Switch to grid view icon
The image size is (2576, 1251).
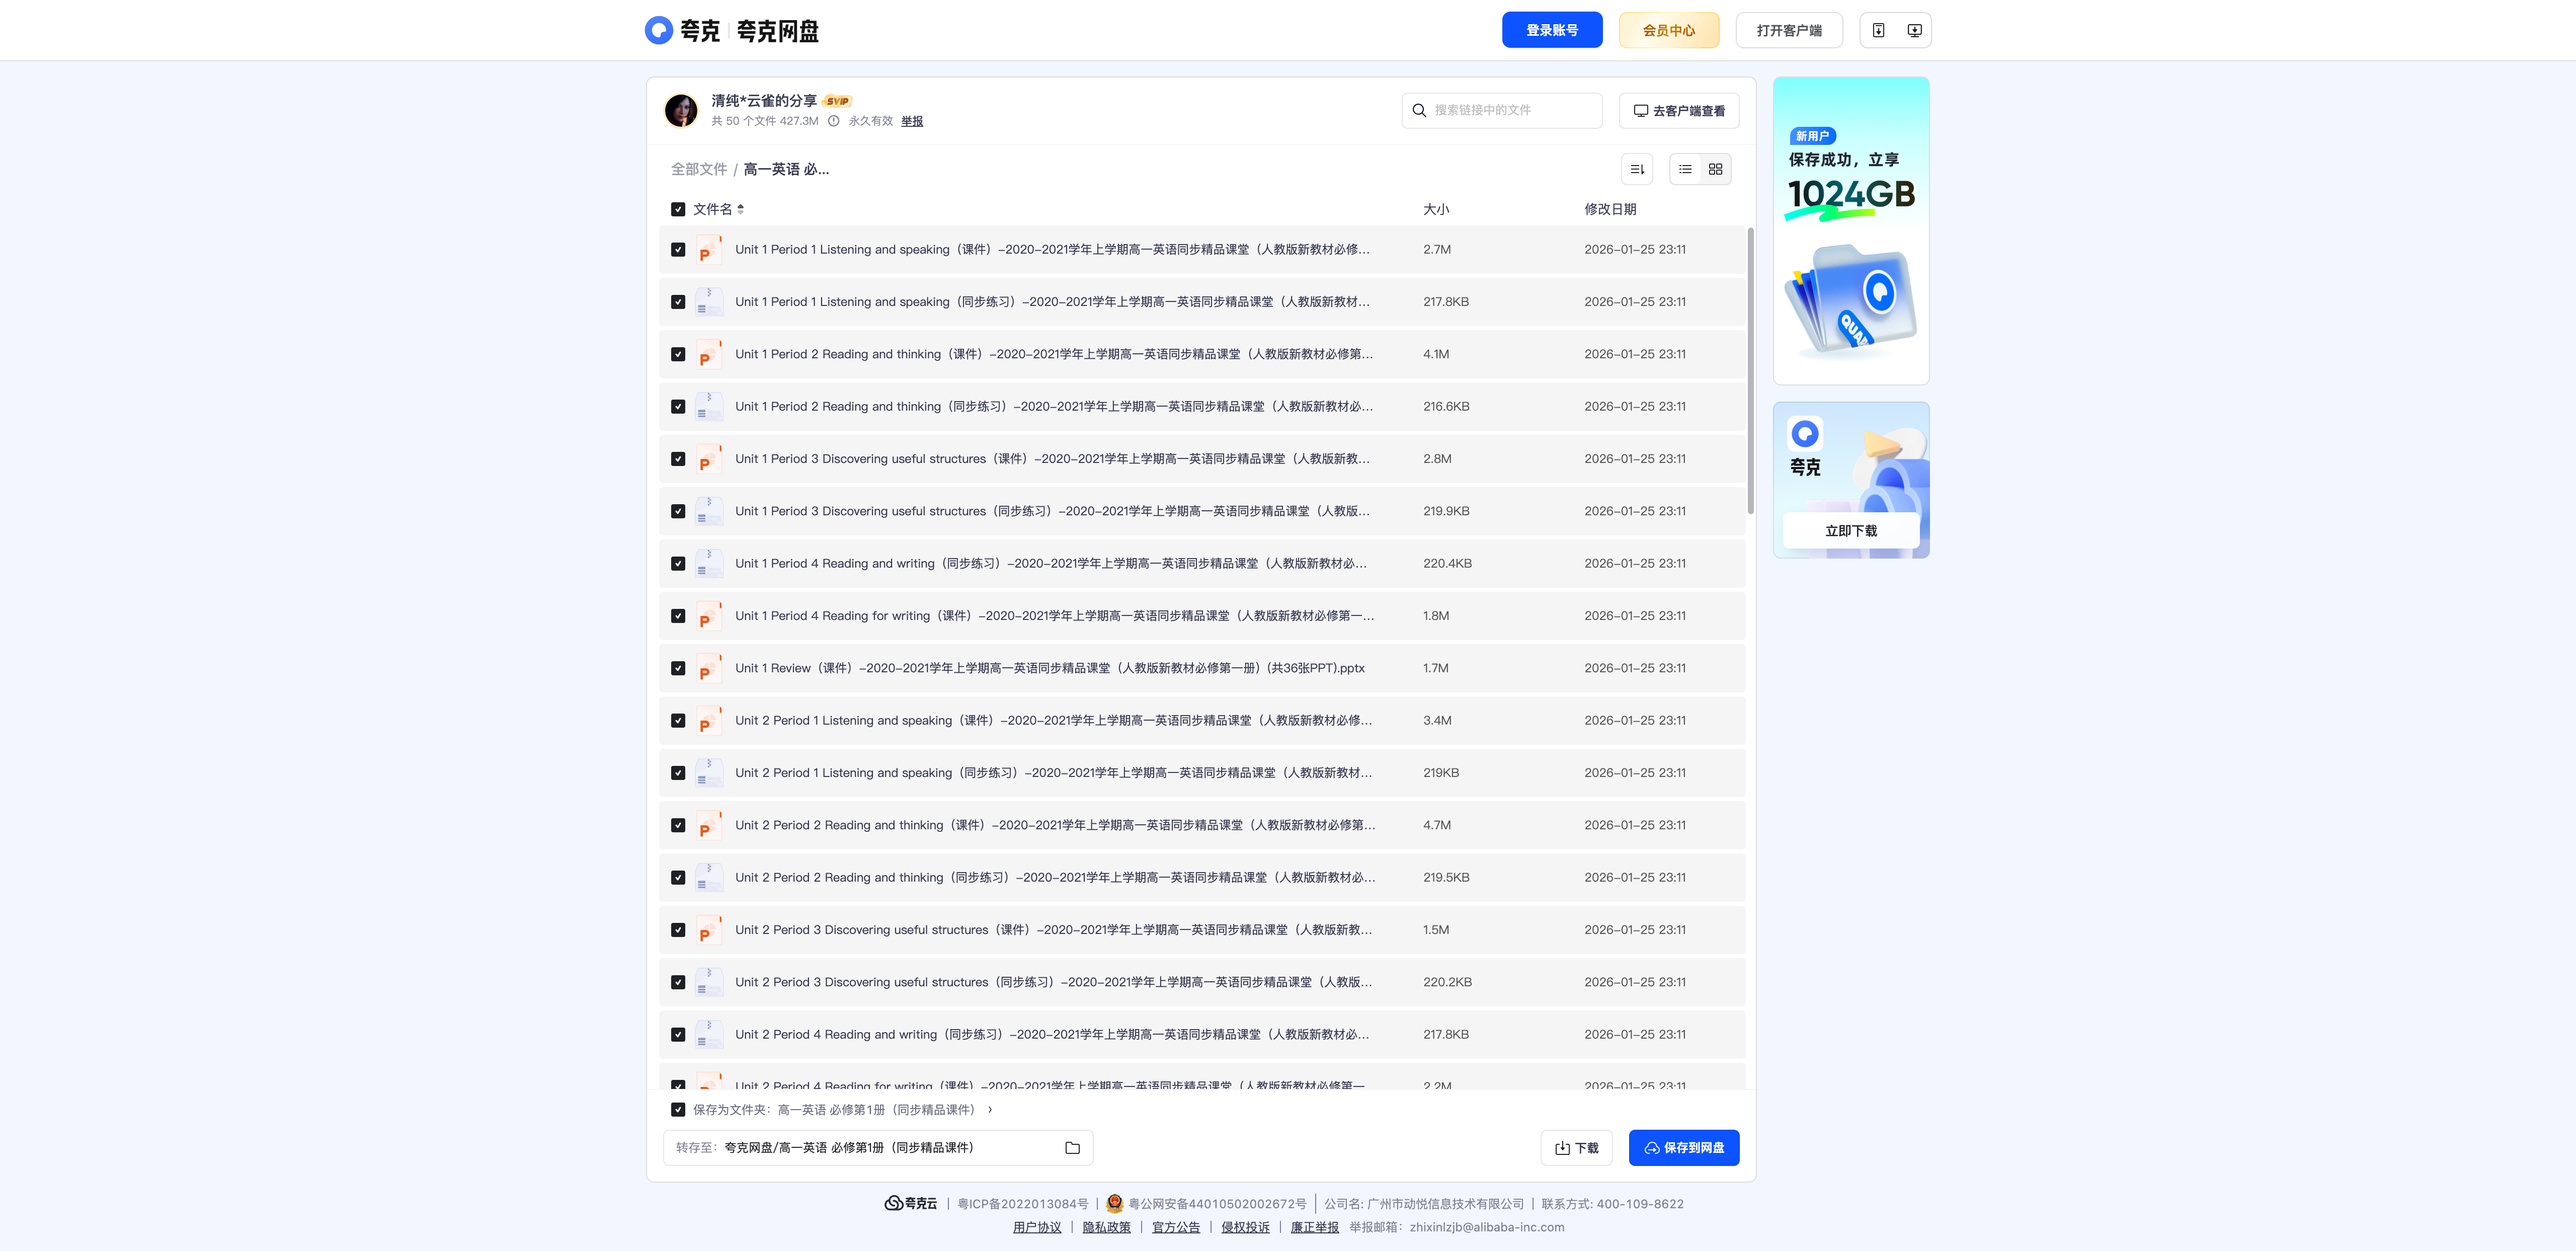tap(1715, 169)
